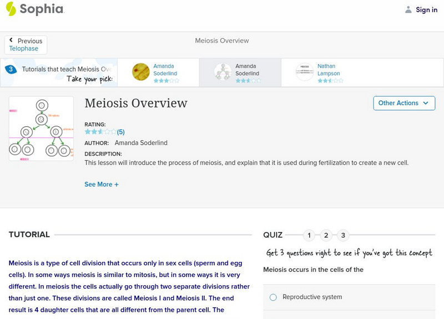The width and height of the screenshot is (444, 319).
Task: Click the star rating under Meiosis Overview
Action: point(100,132)
